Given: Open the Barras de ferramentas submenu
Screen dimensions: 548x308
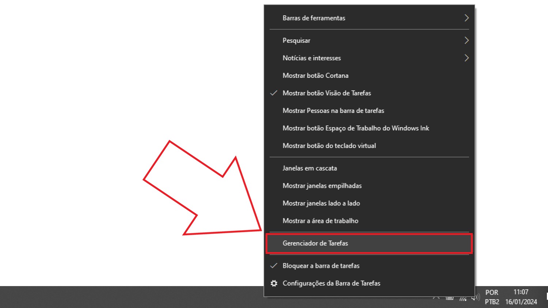Looking at the screenshot, I should click(x=369, y=18).
